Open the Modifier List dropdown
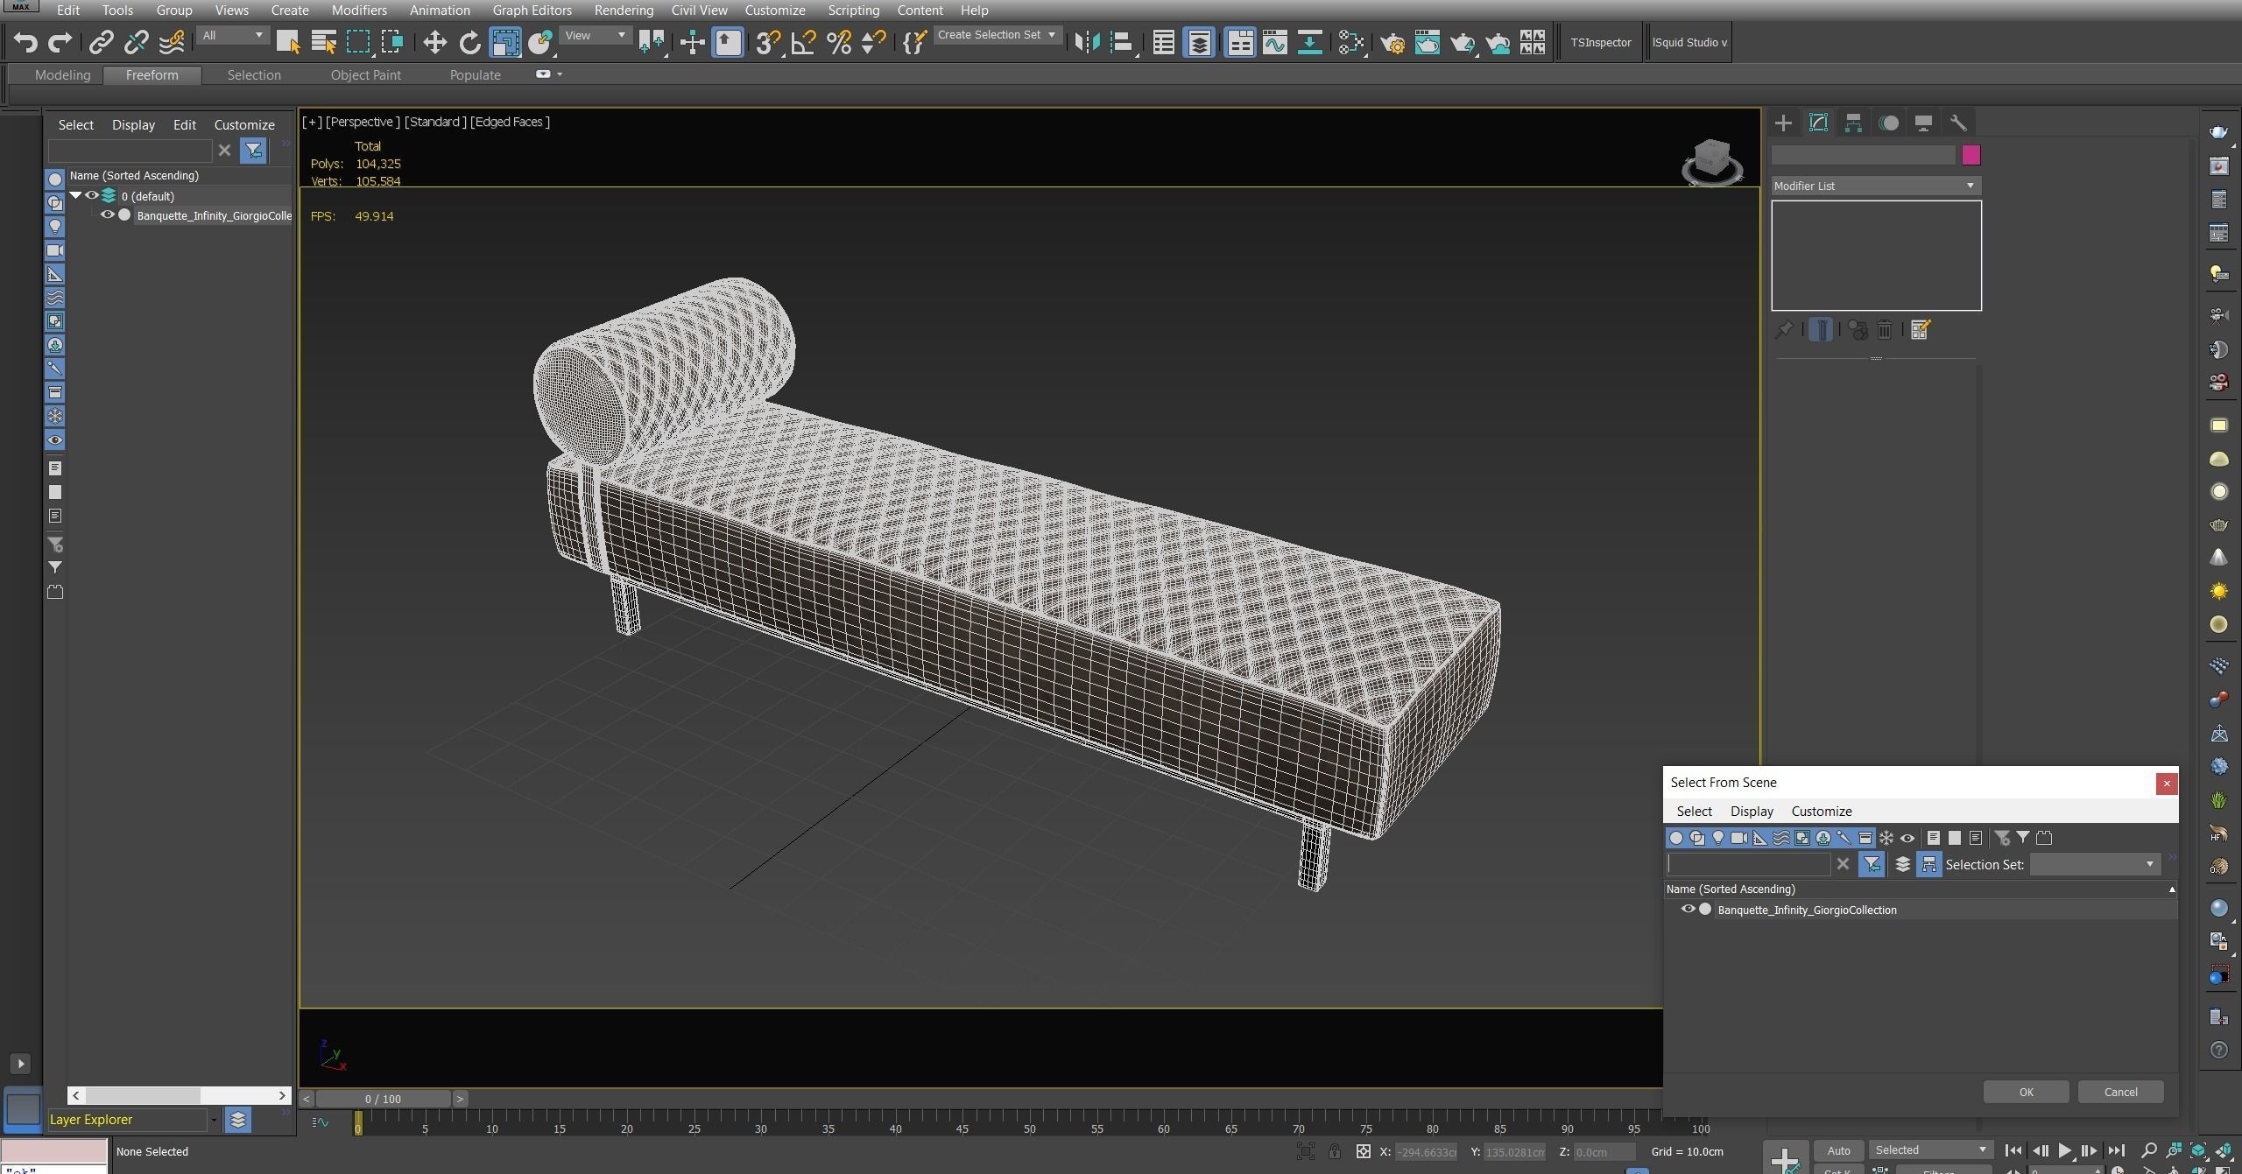 (1875, 186)
